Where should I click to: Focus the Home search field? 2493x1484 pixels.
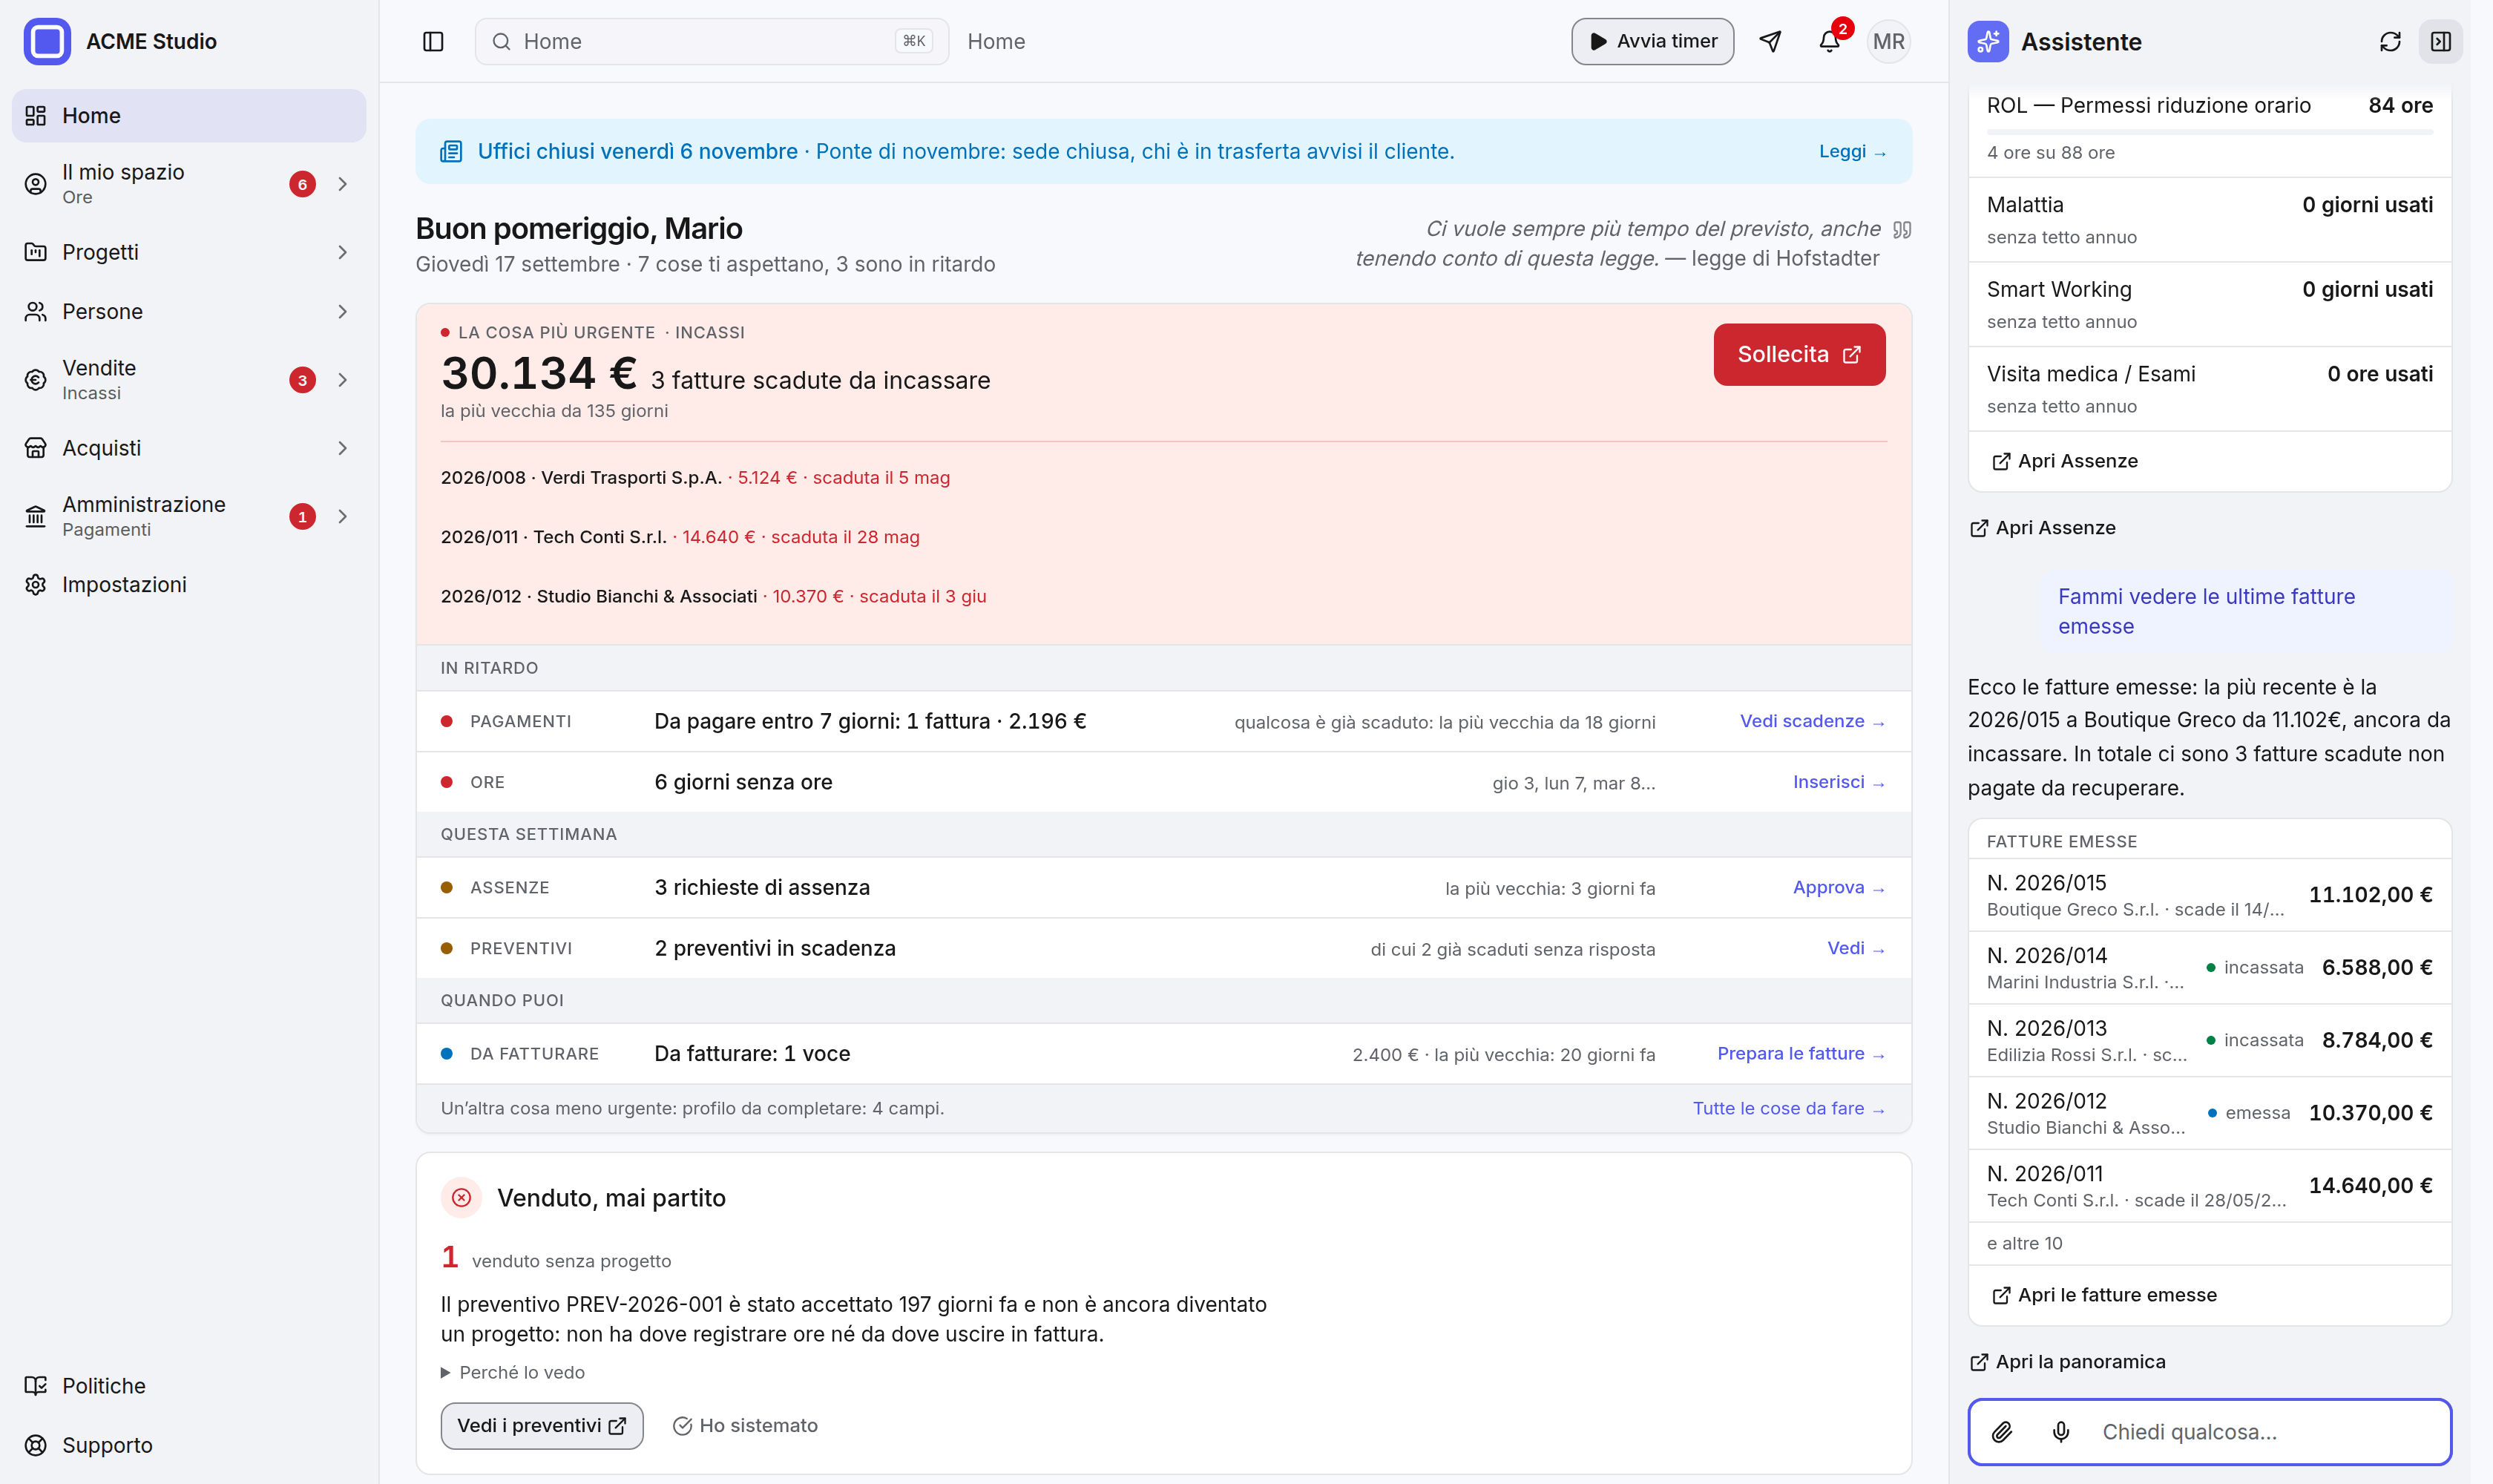point(711,41)
